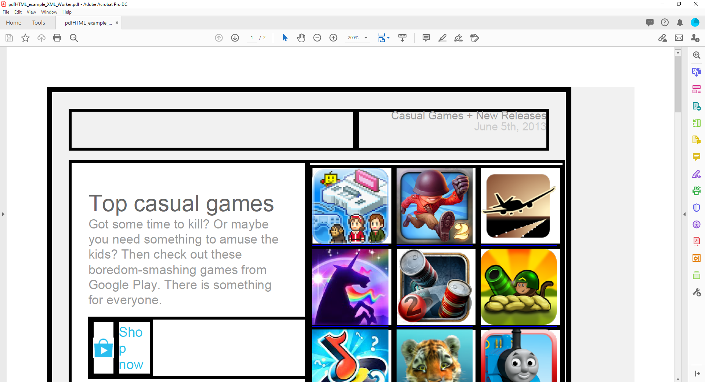Image resolution: width=705 pixels, height=382 pixels.
Task: Click the page number input field
Action: coord(252,38)
